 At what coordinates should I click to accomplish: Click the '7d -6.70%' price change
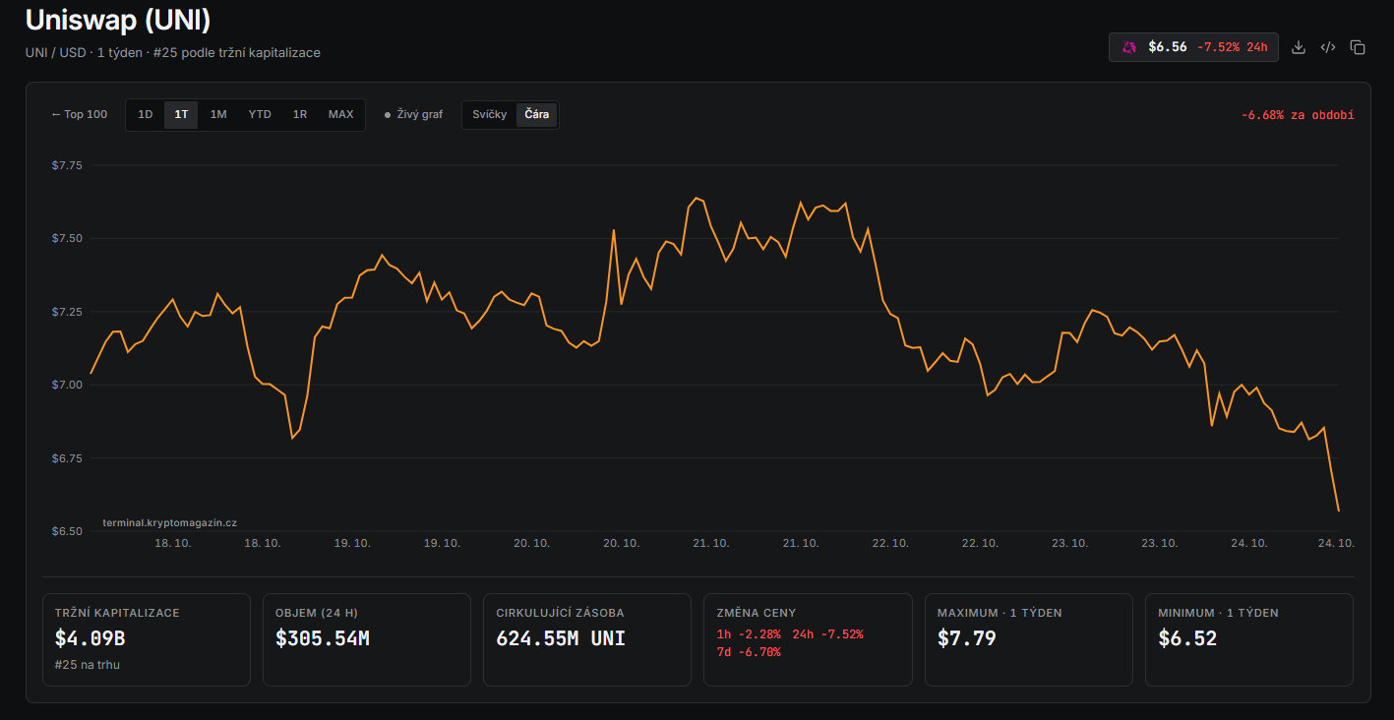749,652
